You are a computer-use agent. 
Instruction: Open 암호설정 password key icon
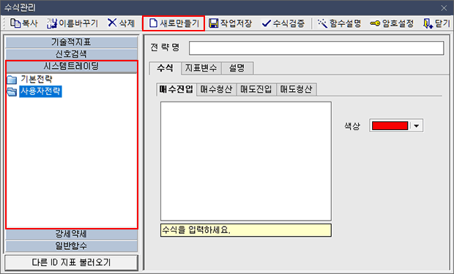pos(375,23)
